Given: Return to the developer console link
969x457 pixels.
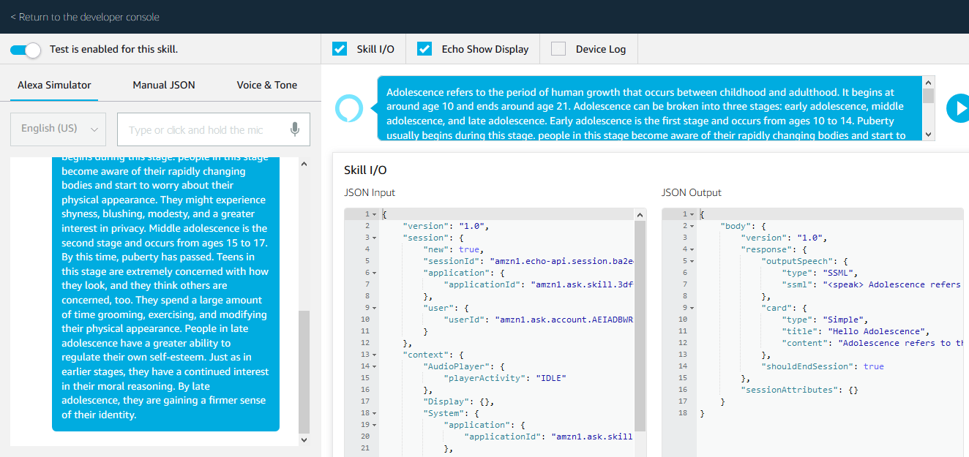Looking at the screenshot, I should [84, 17].
